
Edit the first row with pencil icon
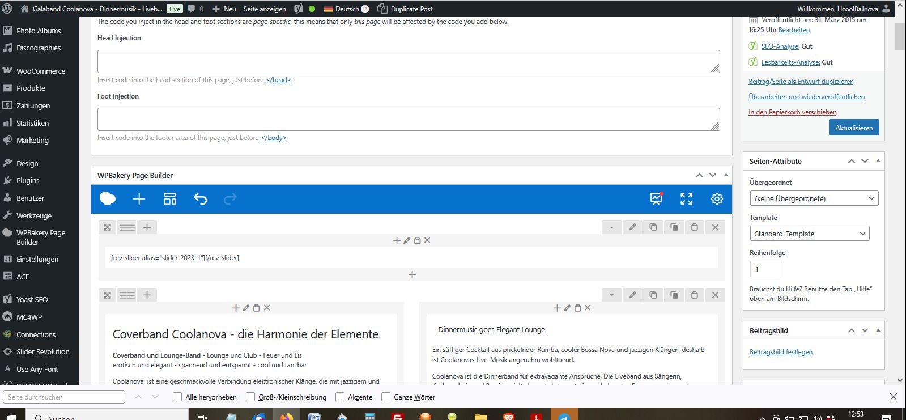[x=632, y=227]
